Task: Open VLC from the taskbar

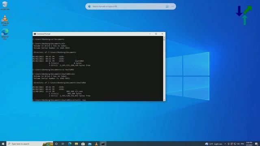Action: [96, 144]
